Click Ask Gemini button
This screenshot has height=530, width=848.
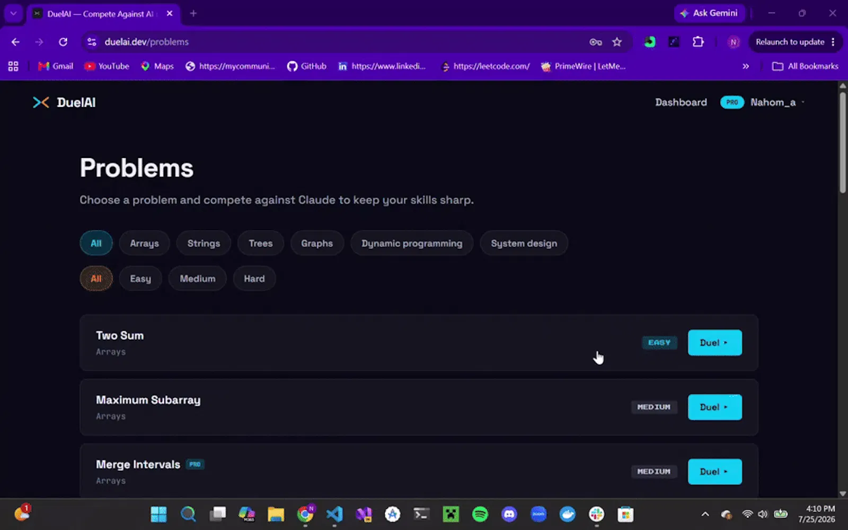pos(709,13)
